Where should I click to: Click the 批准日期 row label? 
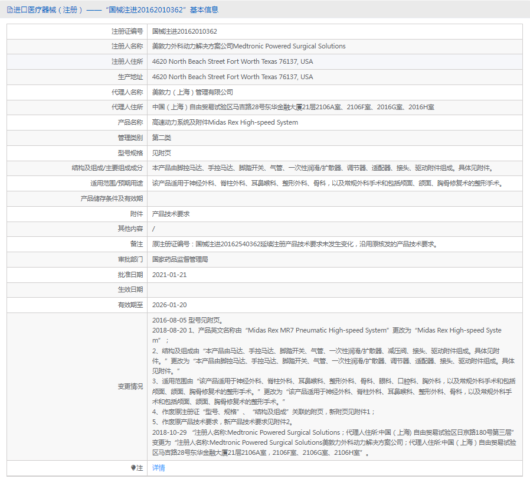tap(130, 275)
